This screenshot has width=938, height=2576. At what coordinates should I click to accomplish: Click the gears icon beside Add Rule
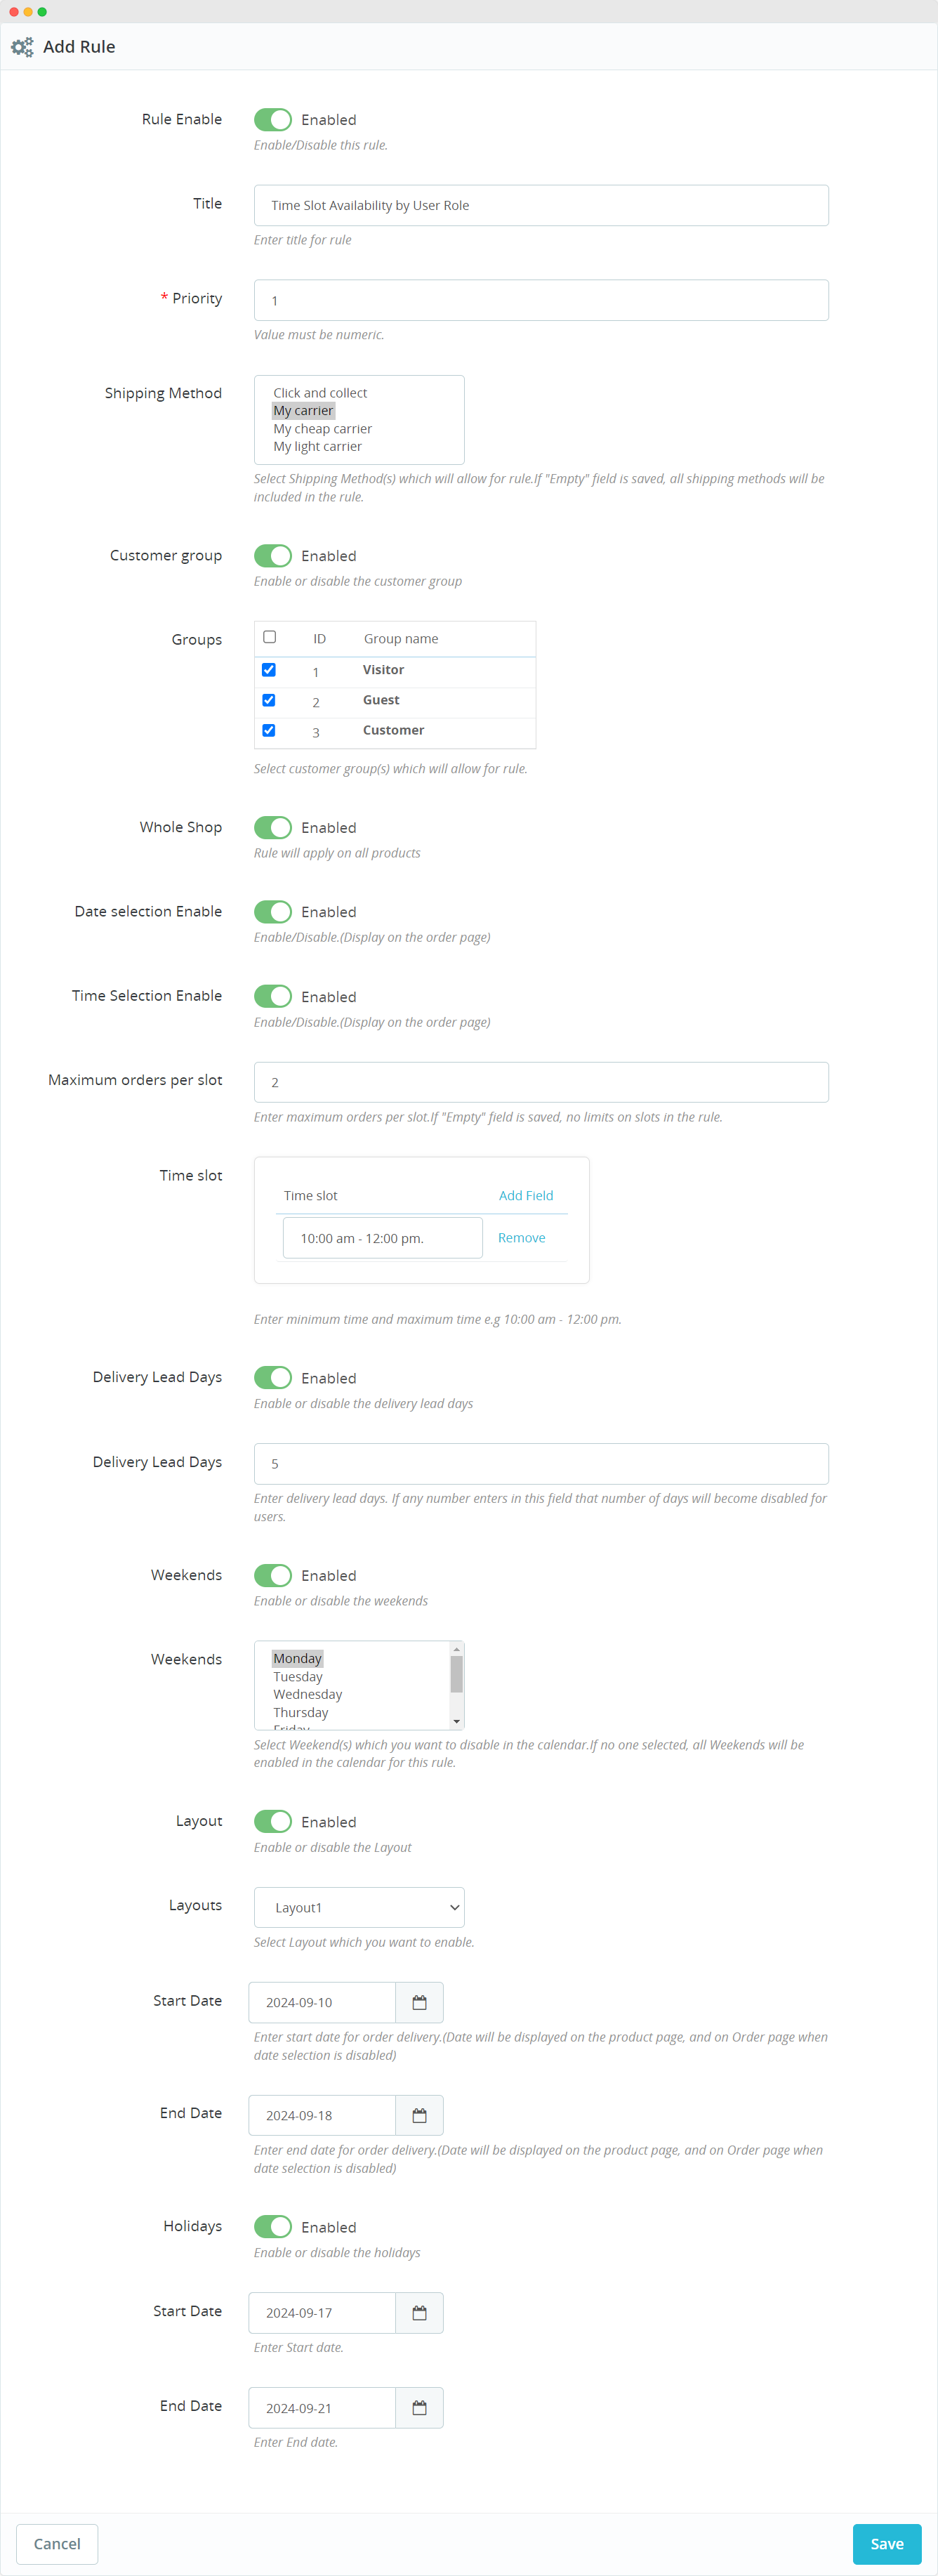click(x=22, y=47)
